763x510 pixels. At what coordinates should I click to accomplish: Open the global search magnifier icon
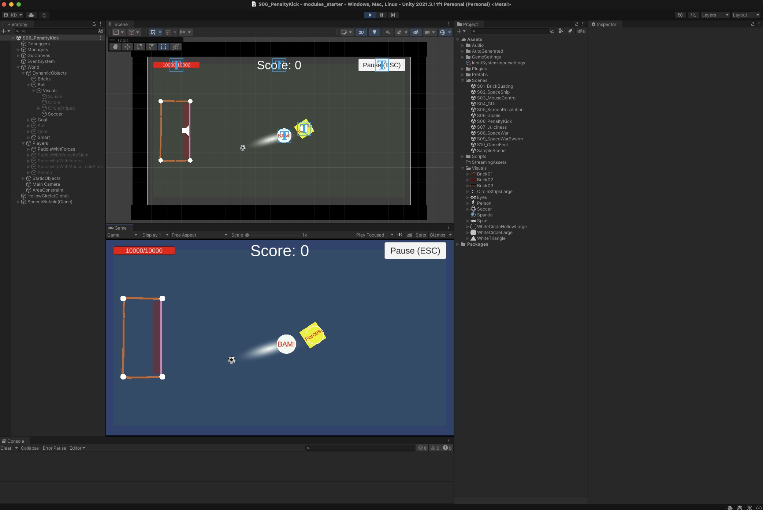(x=693, y=15)
